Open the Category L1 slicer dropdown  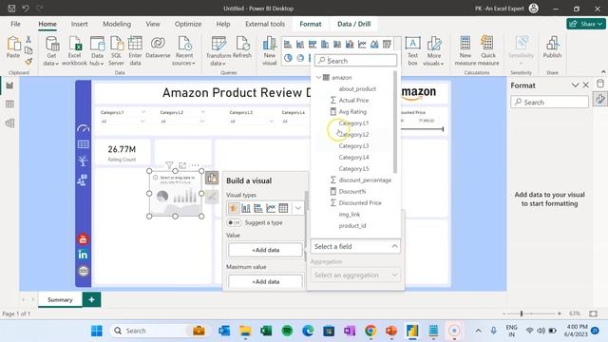143,122
